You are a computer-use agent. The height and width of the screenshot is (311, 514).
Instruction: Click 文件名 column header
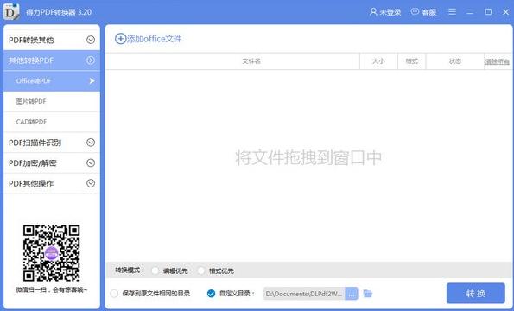pos(251,61)
